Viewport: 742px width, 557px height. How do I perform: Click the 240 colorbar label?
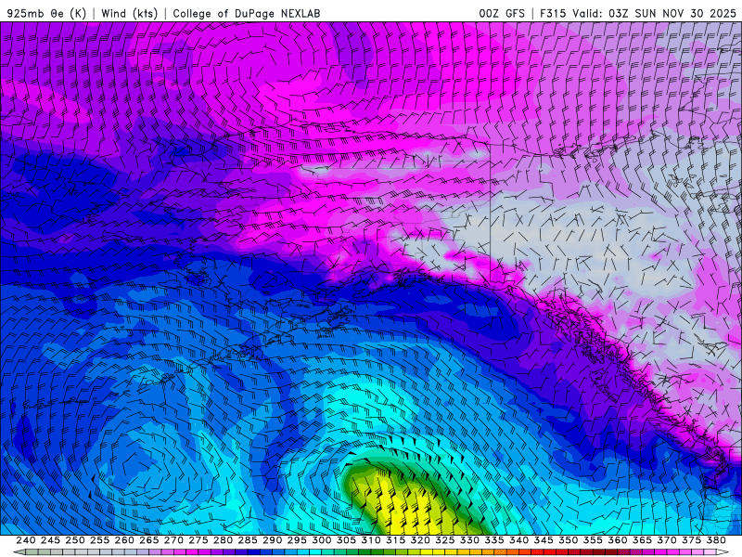[x=26, y=540]
